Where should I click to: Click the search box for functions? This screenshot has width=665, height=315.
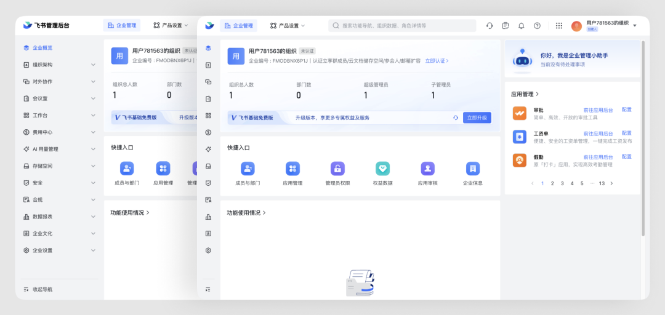coord(402,26)
